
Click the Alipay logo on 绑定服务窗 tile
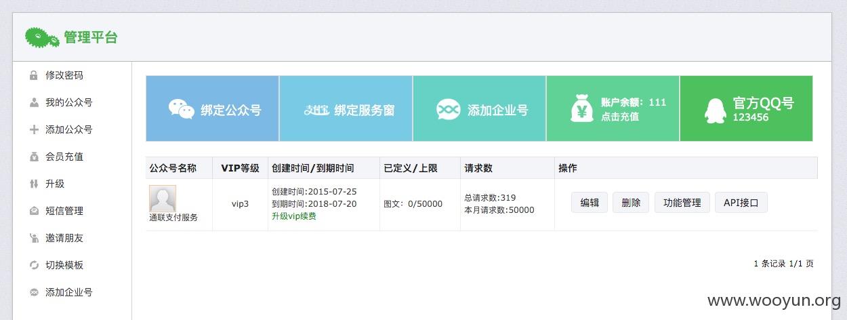pyautogui.click(x=316, y=110)
